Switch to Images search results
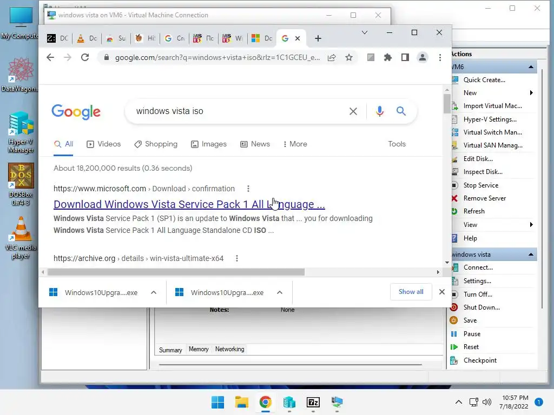The height and width of the screenshot is (415, 554). pyautogui.click(x=209, y=144)
